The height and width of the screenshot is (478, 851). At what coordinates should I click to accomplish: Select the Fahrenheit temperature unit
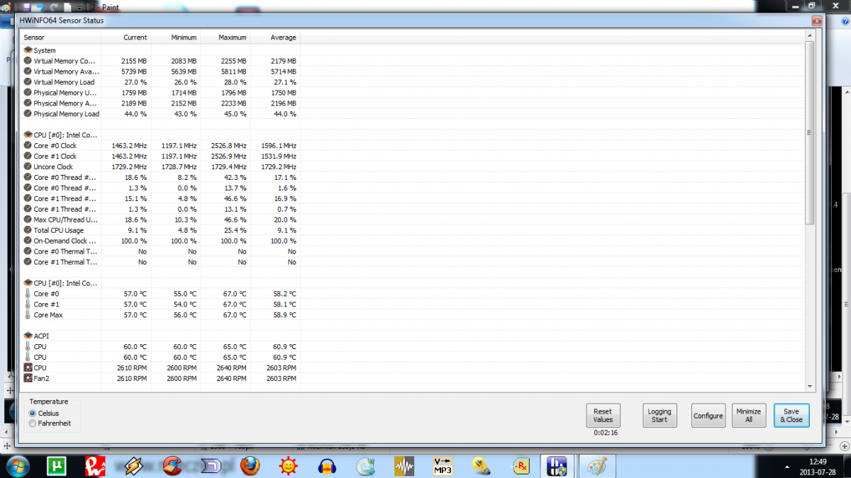point(50,423)
